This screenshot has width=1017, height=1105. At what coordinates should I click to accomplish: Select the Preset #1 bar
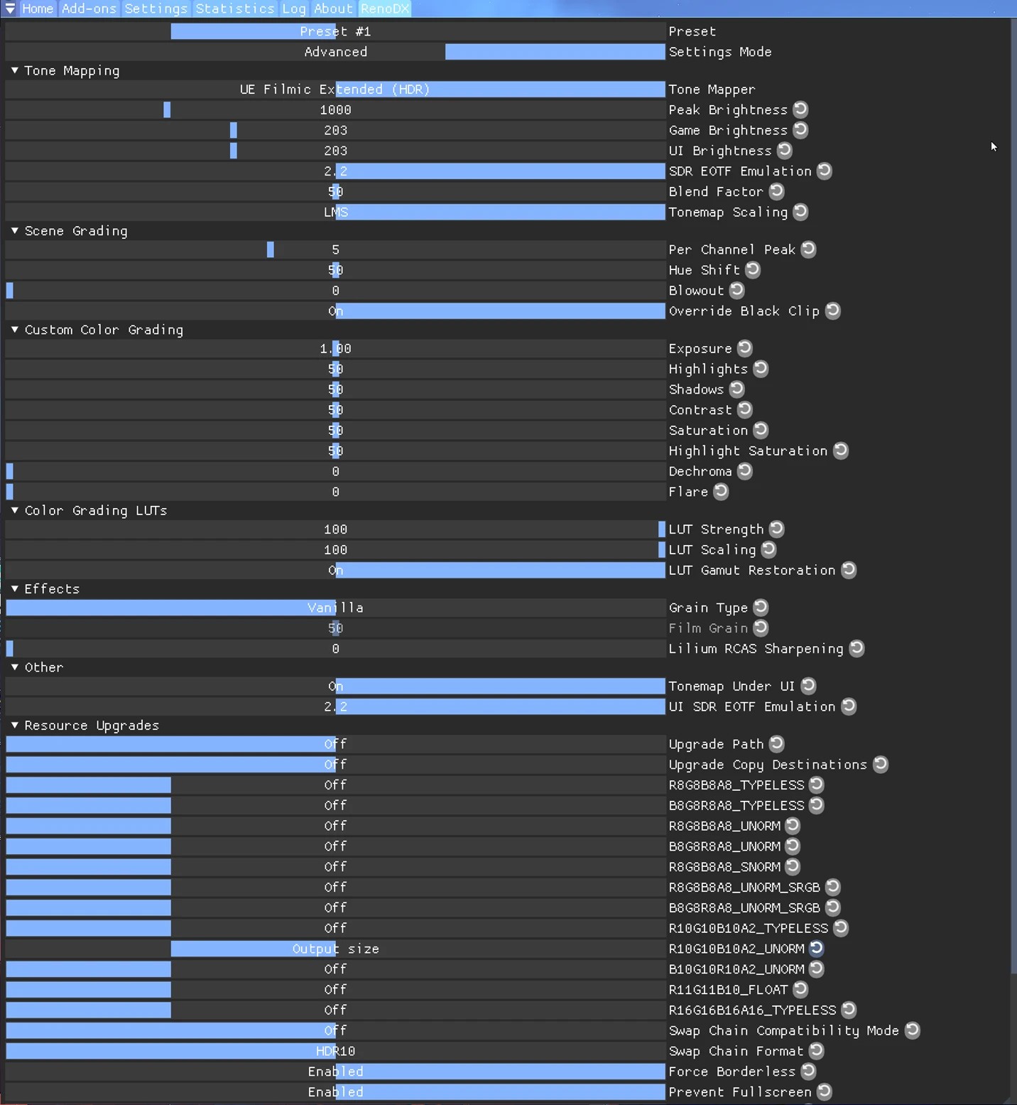(335, 31)
